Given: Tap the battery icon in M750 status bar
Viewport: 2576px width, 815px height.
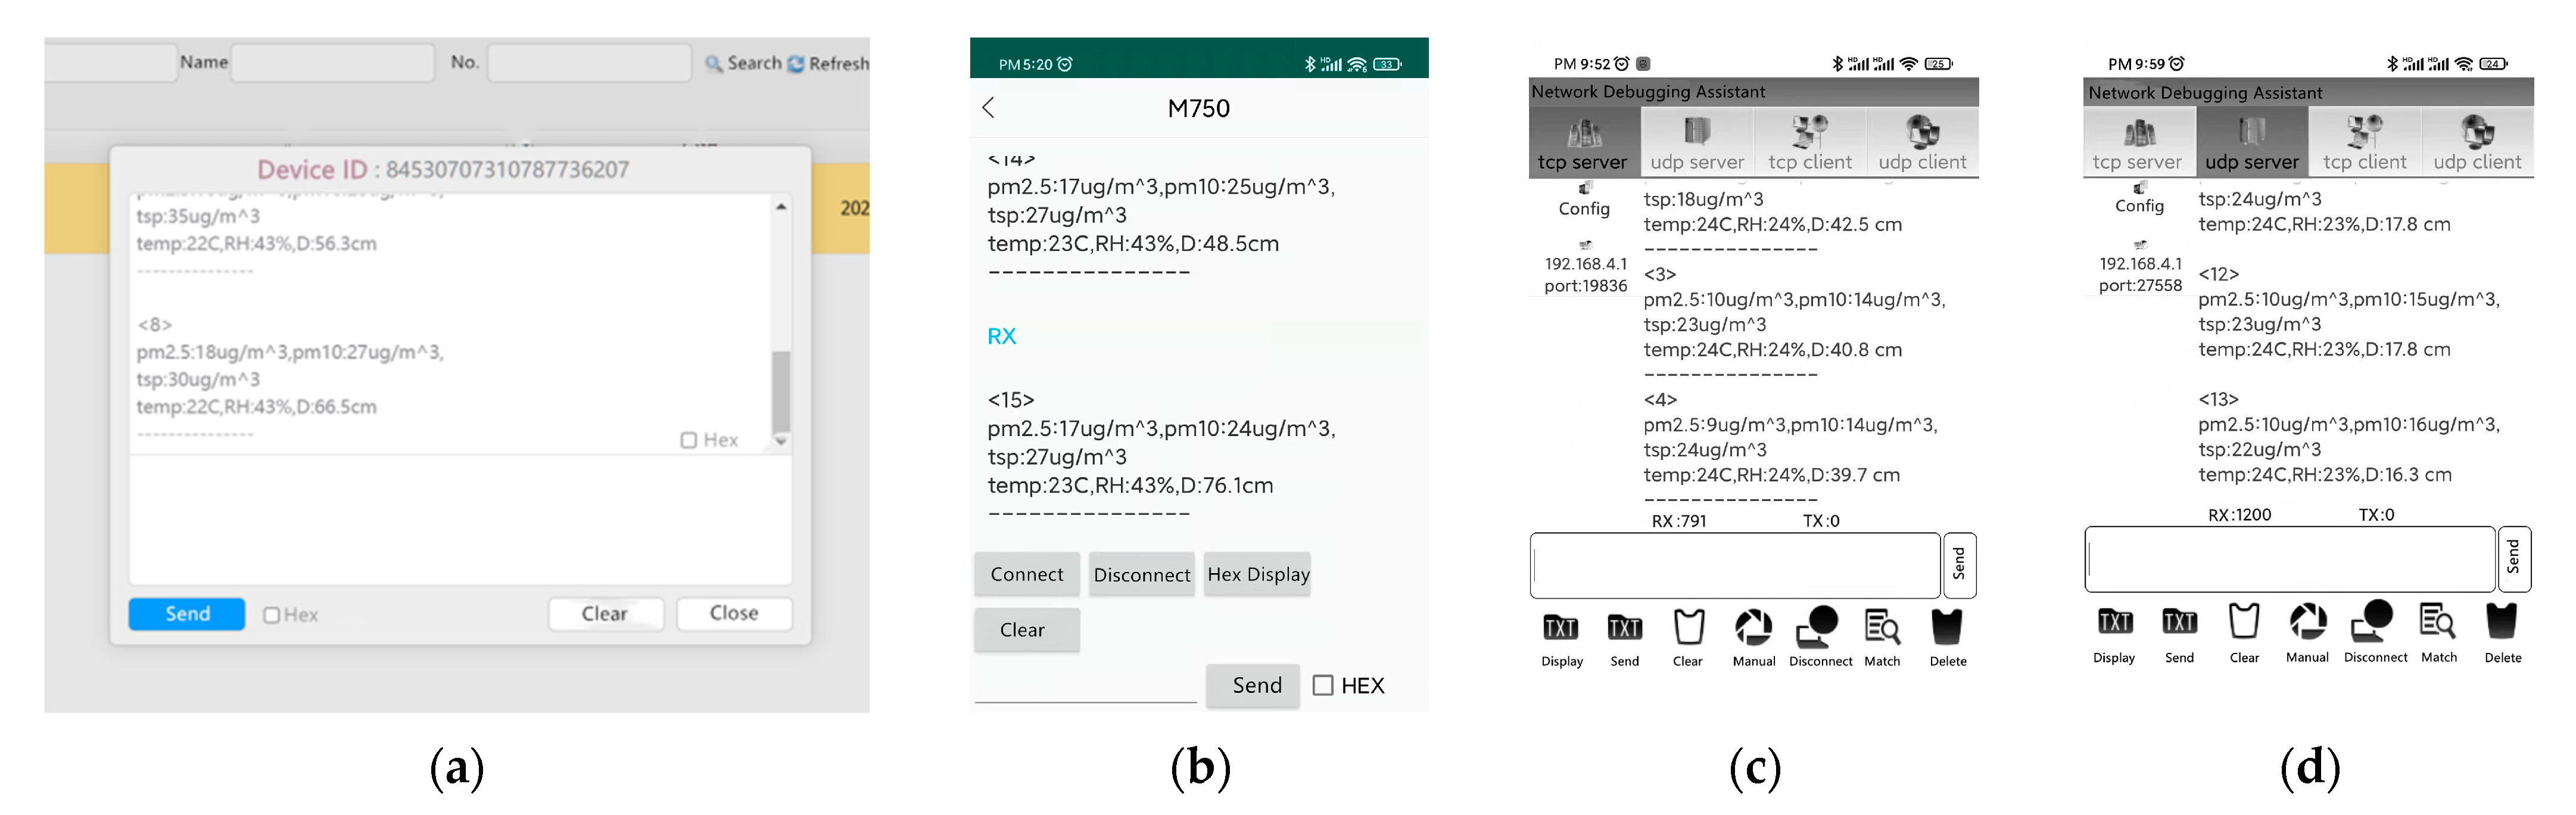Looking at the screenshot, I should (1387, 64).
